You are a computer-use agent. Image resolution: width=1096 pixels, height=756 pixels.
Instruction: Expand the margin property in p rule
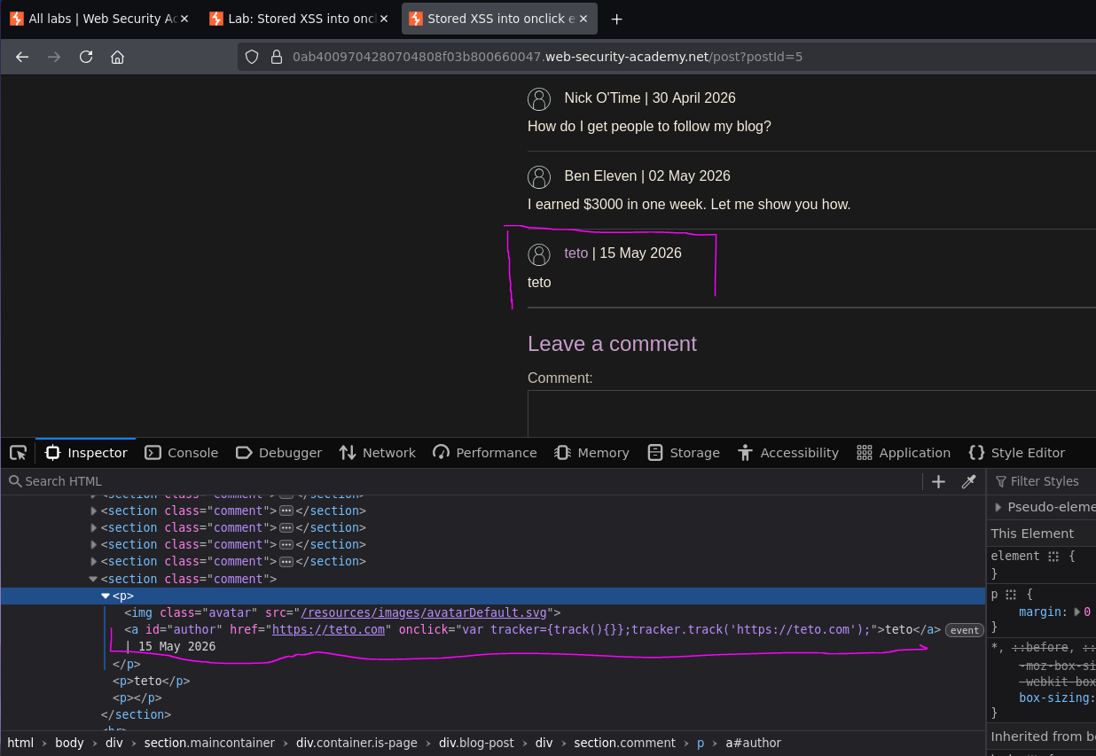(x=1076, y=612)
